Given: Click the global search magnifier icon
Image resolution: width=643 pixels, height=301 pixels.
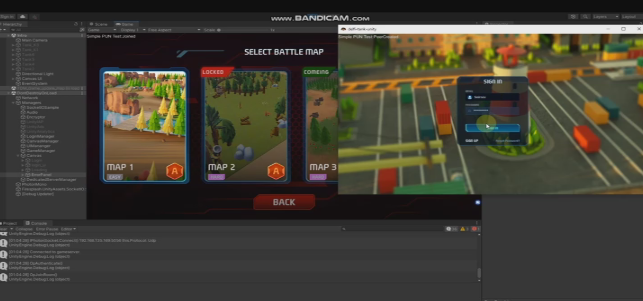Looking at the screenshot, I should tap(585, 17).
